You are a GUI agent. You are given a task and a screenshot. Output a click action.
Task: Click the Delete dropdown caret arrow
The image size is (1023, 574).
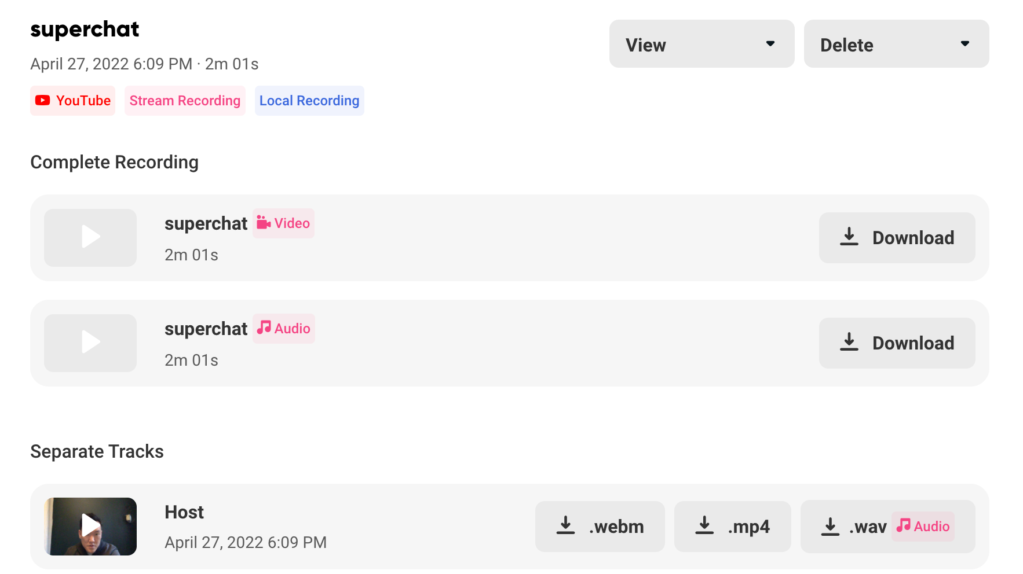[x=965, y=44]
